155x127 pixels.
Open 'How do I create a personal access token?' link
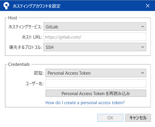[x=85, y=103]
